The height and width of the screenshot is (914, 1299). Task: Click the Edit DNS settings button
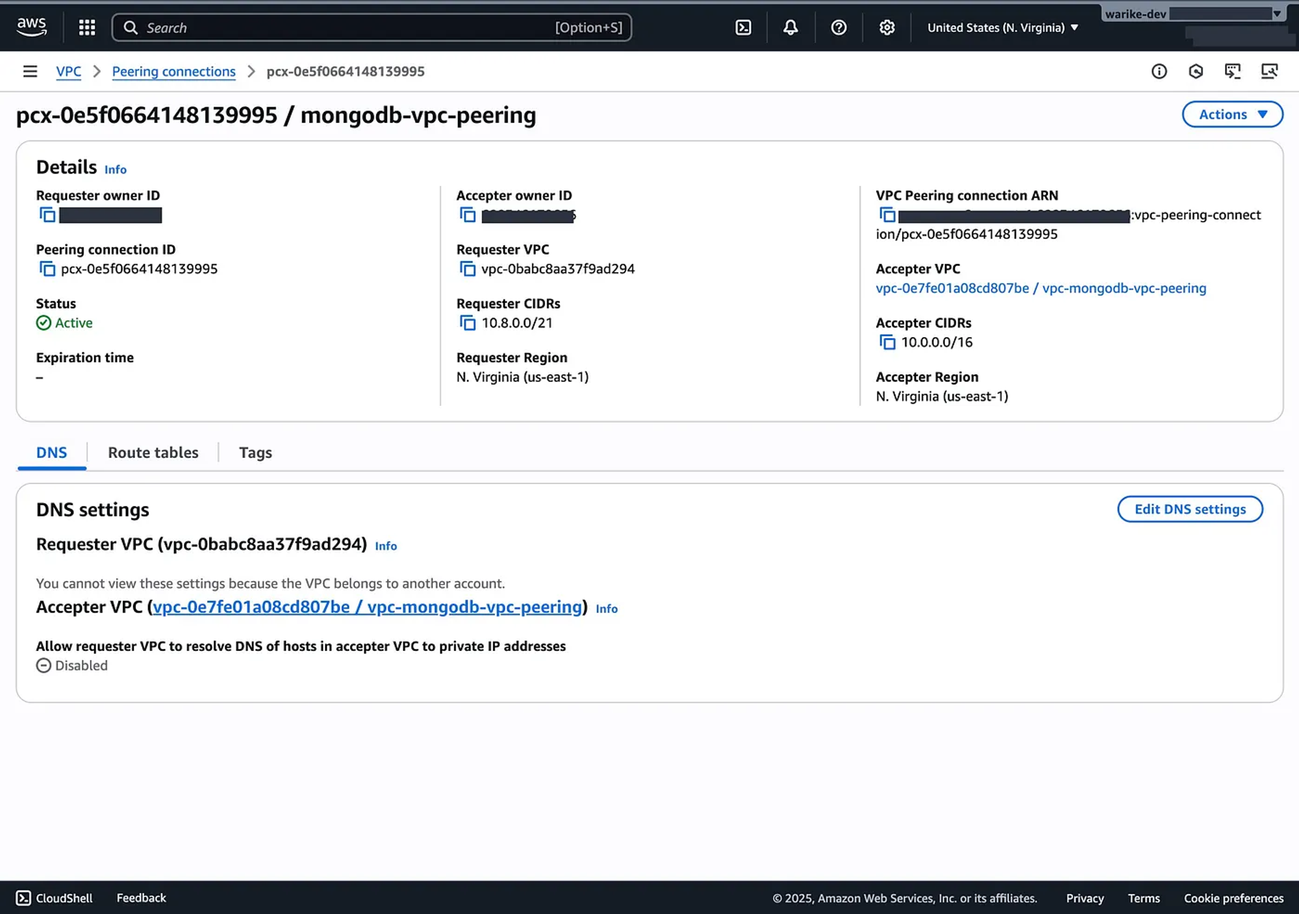[x=1190, y=509]
